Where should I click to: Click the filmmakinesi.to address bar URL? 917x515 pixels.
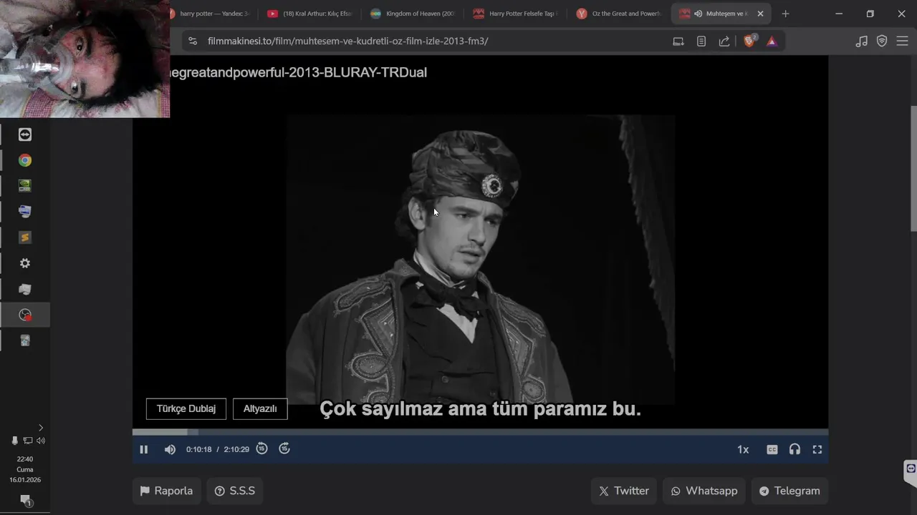tap(347, 41)
